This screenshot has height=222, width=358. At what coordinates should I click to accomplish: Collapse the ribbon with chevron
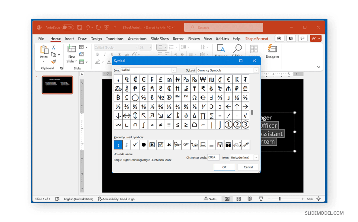318,67
